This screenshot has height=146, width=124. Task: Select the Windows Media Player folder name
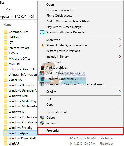23,101
